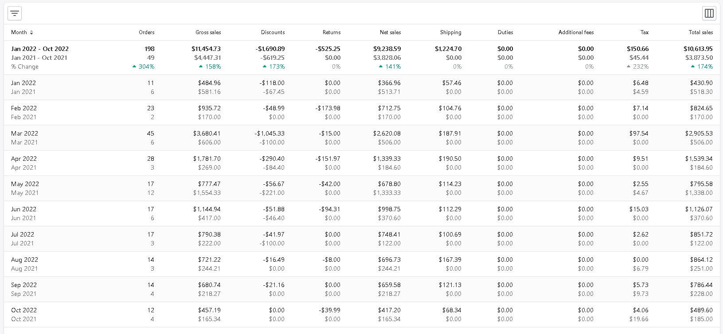Click the Discounts column header
The image size is (723, 334).
(x=273, y=32)
